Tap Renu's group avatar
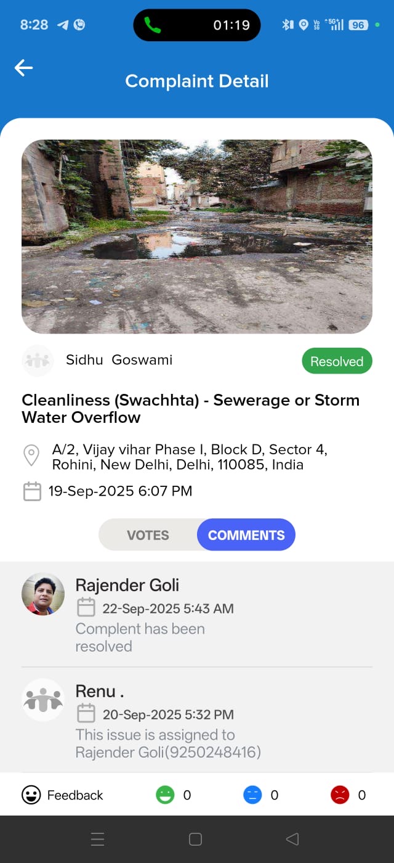 pyautogui.click(x=43, y=700)
